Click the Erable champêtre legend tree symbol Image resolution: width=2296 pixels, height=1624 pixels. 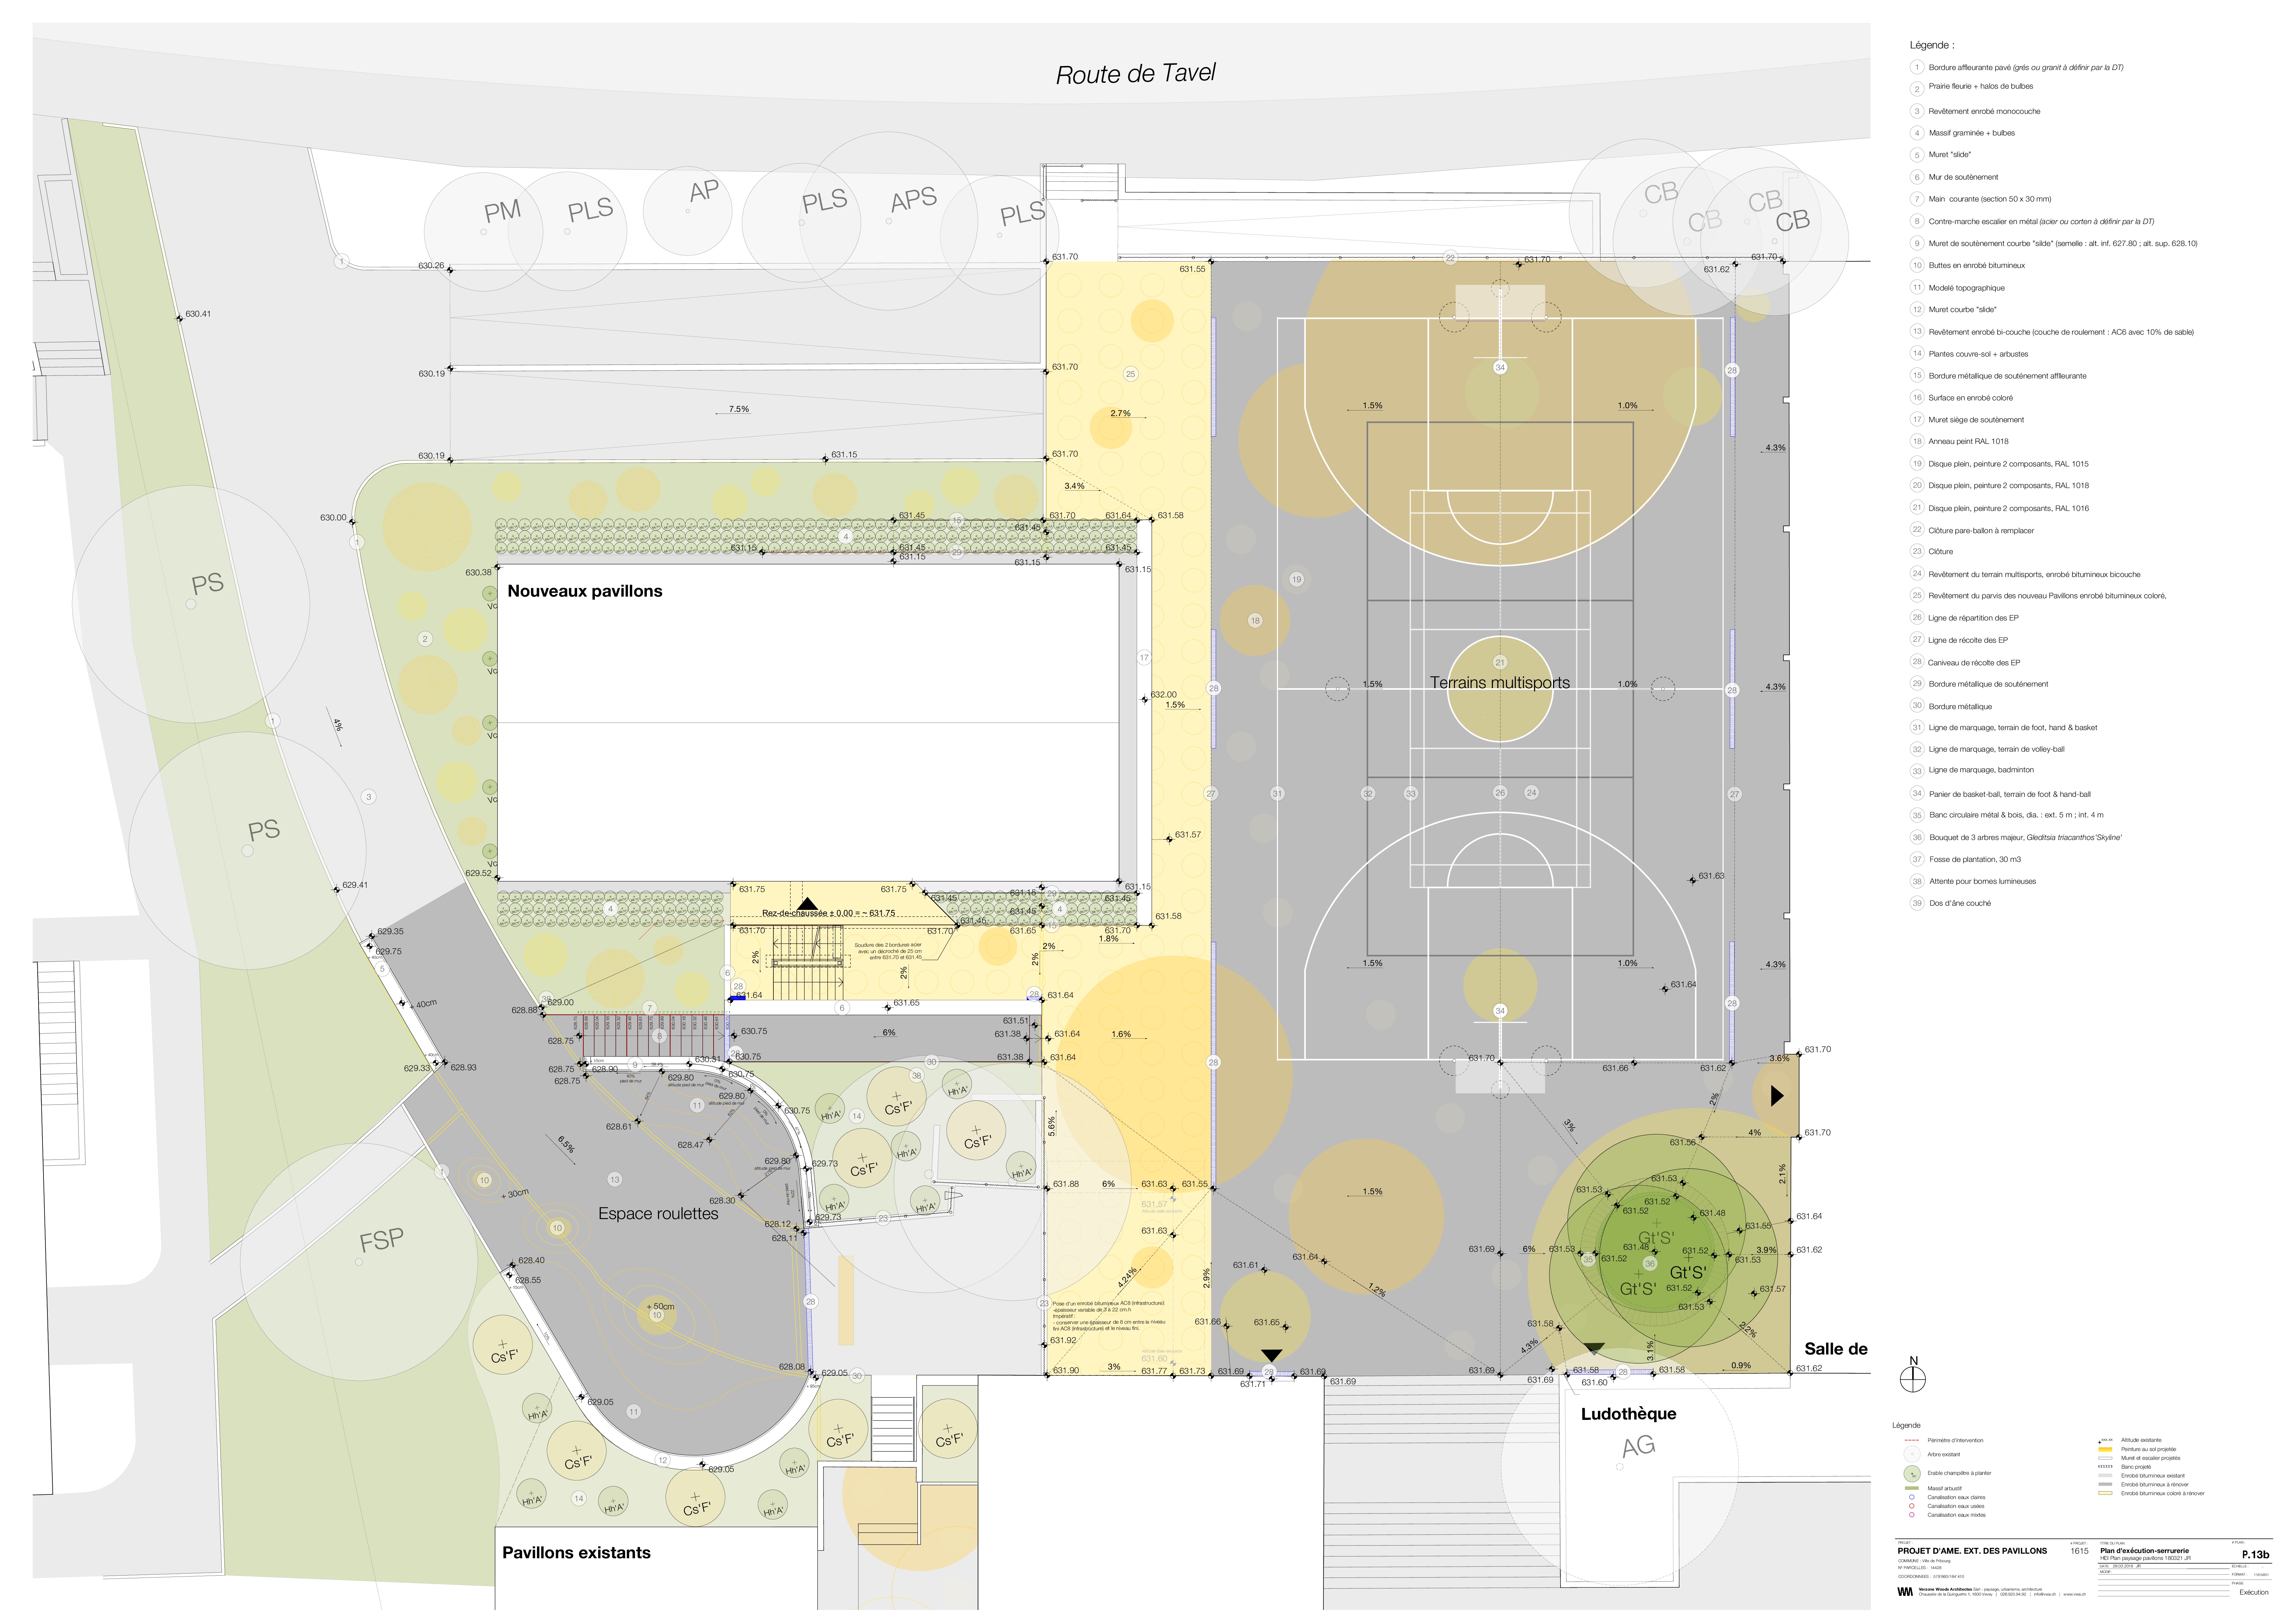[x=1912, y=1474]
